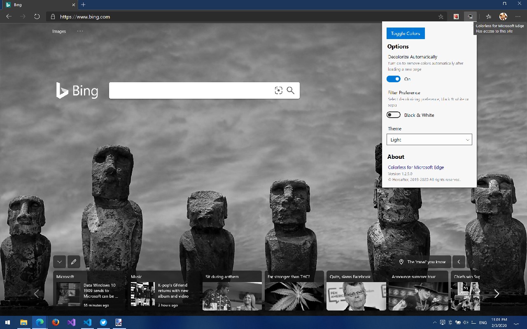Open 'Far stronger than THC?' card
Screen dimensions: 527x329
294,290
